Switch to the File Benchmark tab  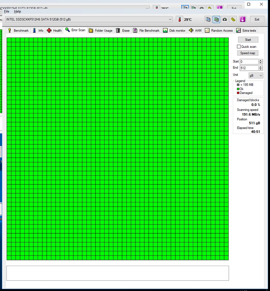click(x=146, y=30)
